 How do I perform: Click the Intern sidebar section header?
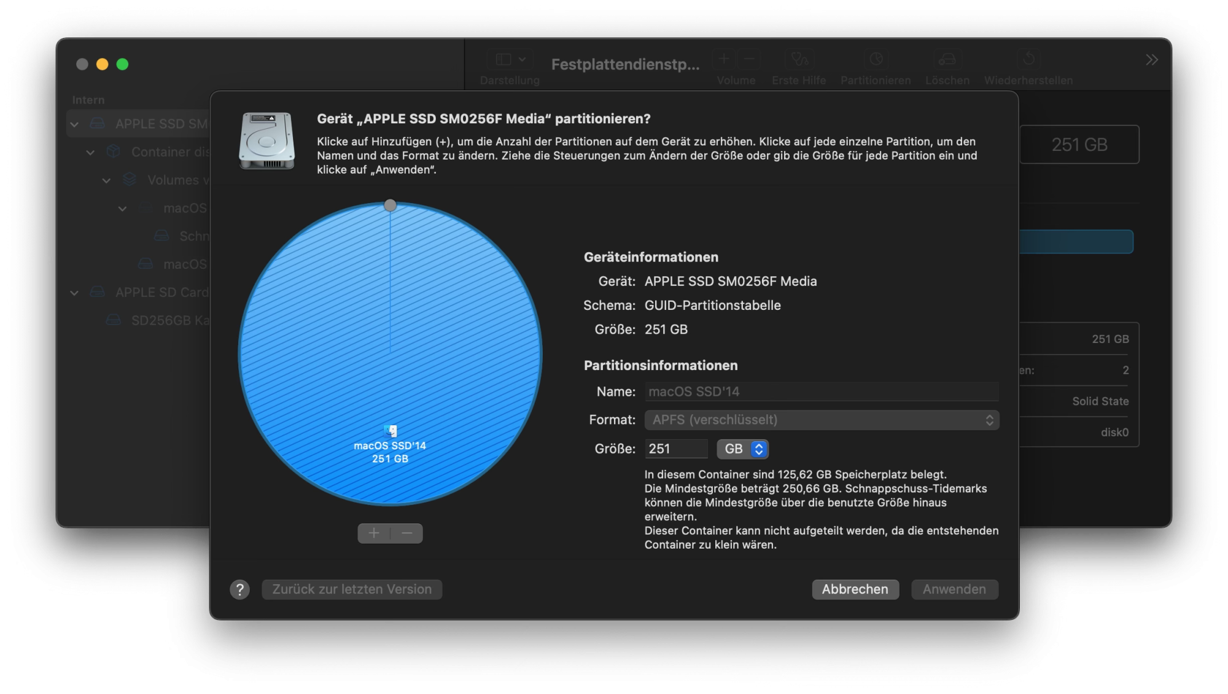point(88,100)
